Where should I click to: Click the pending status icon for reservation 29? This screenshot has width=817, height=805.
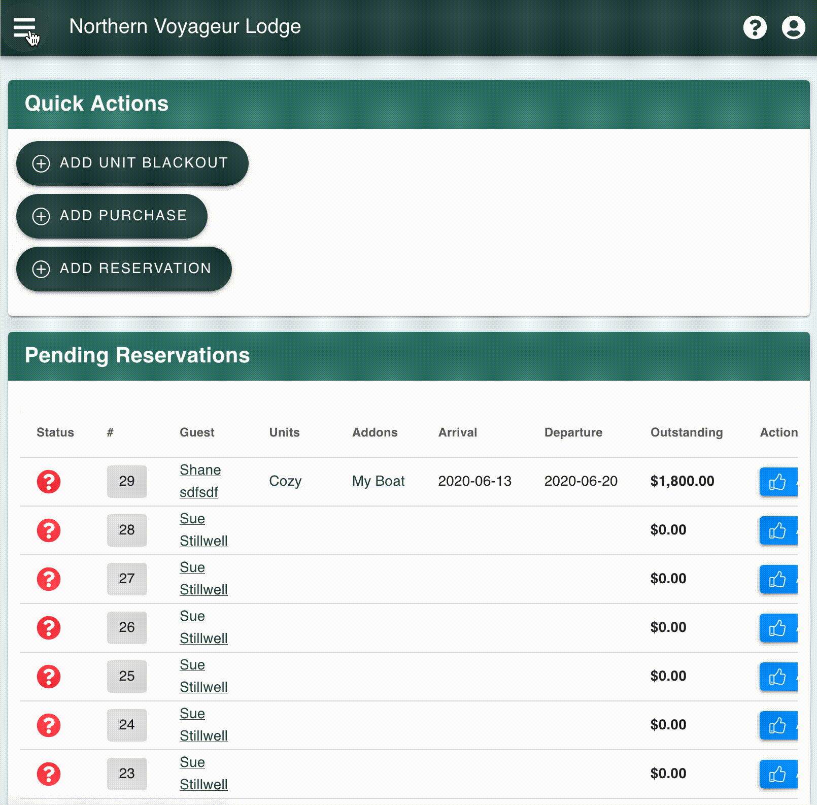coord(49,481)
